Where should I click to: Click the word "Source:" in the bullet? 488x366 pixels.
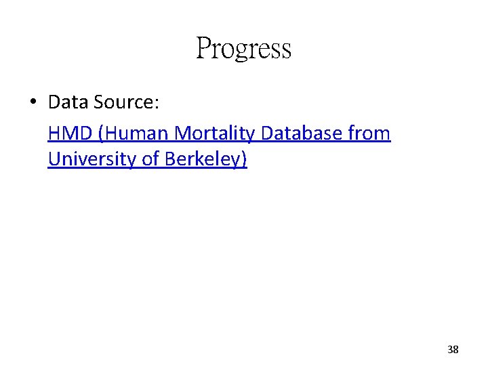[127, 103]
